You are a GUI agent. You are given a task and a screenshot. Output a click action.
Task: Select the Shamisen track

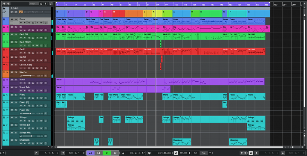(24, 140)
